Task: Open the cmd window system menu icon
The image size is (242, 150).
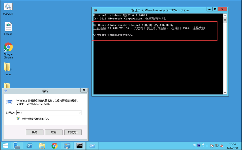Action: coord(95,10)
